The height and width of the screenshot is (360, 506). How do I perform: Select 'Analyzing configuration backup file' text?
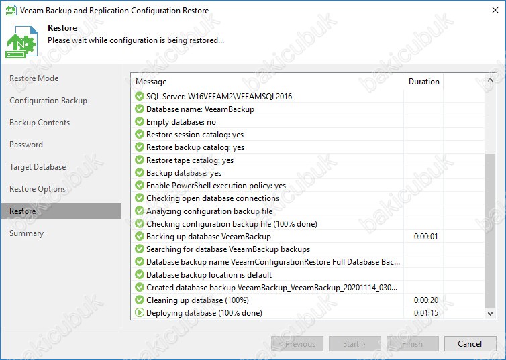(x=209, y=211)
